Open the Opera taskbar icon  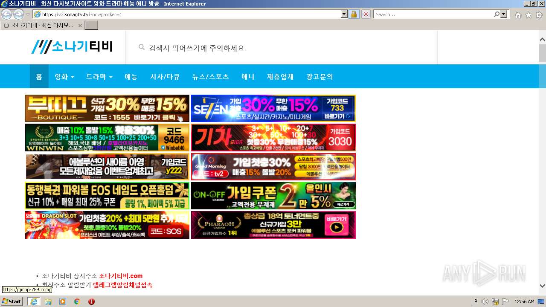click(91, 301)
